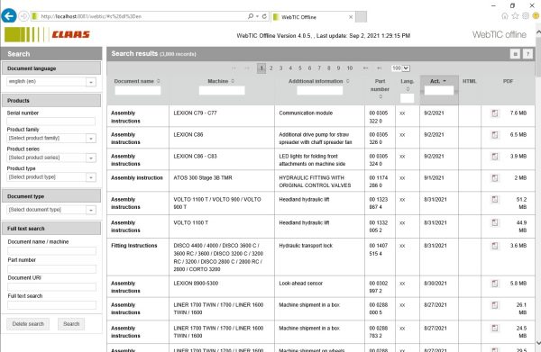Image resolution: width=541 pixels, height=352 pixels.
Task: Click into Serial number field
Action: click(x=51, y=122)
